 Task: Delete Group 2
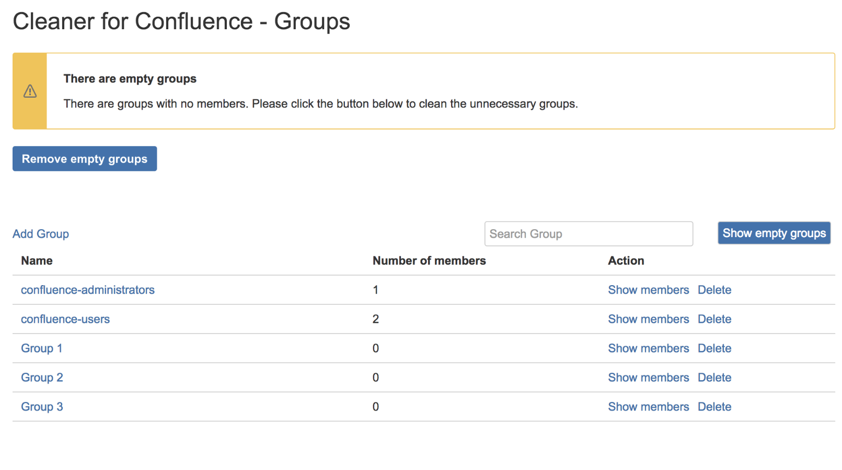(714, 378)
